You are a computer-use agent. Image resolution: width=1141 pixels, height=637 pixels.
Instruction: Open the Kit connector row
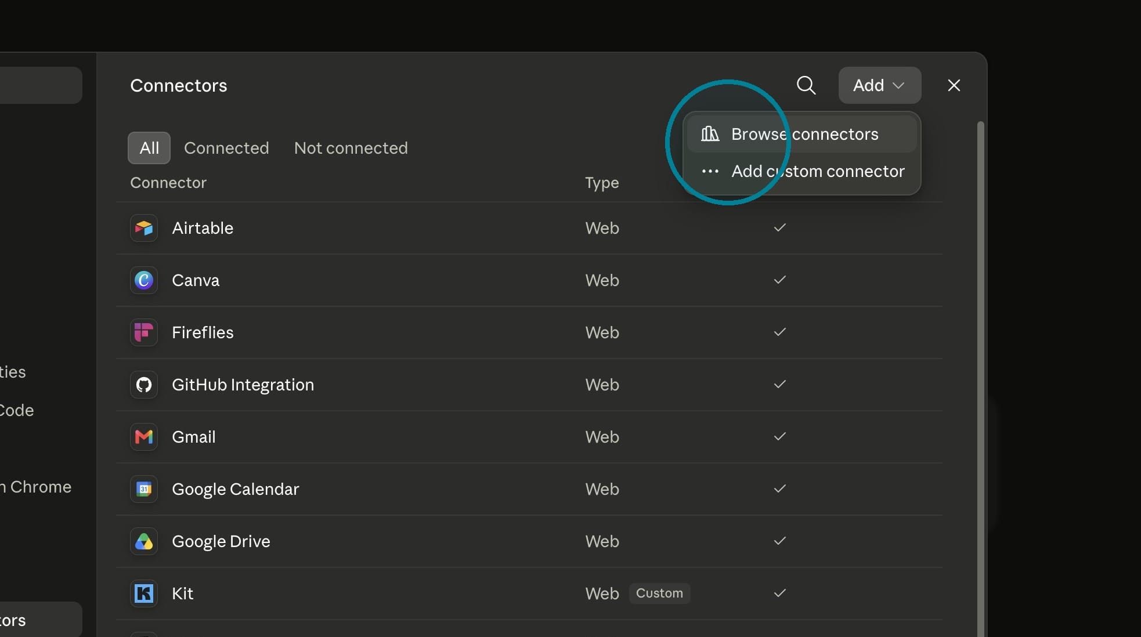pyautogui.click(x=529, y=593)
